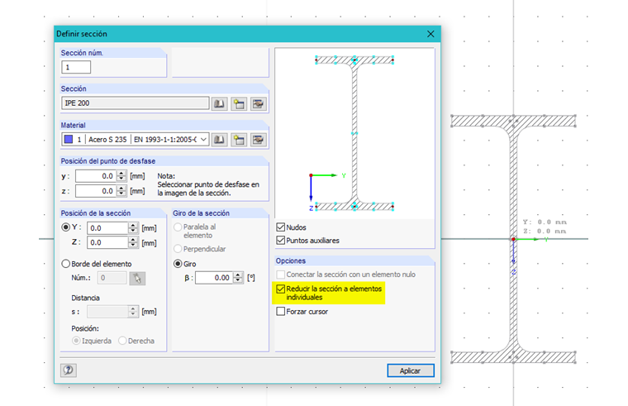This screenshot has width=628, height=406.
Task: Check Conectar la sección con un elemento nulo
Action: coord(280,275)
